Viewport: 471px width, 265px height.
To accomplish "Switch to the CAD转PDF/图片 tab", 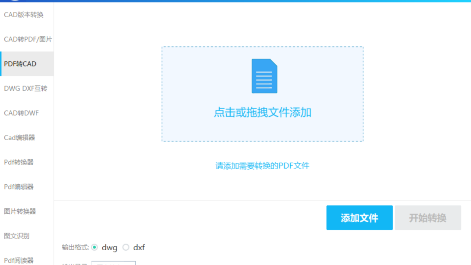I will point(28,39).
